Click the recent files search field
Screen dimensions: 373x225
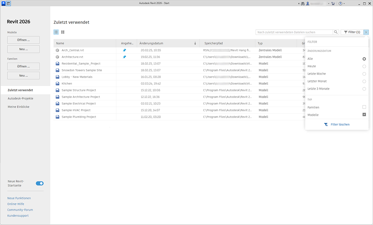(x=294, y=32)
